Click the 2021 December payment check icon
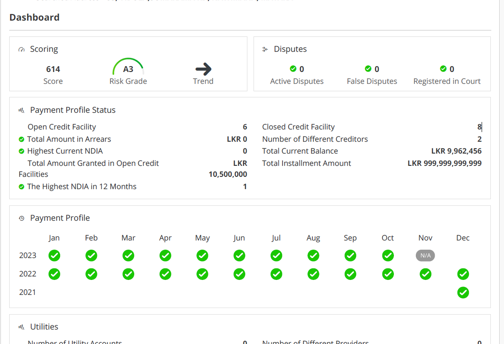The image size is (504, 344). click(463, 293)
